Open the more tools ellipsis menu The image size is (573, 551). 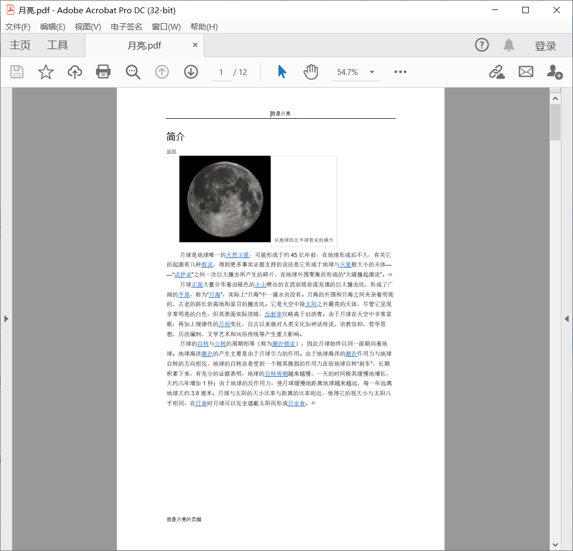[x=400, y=72]
